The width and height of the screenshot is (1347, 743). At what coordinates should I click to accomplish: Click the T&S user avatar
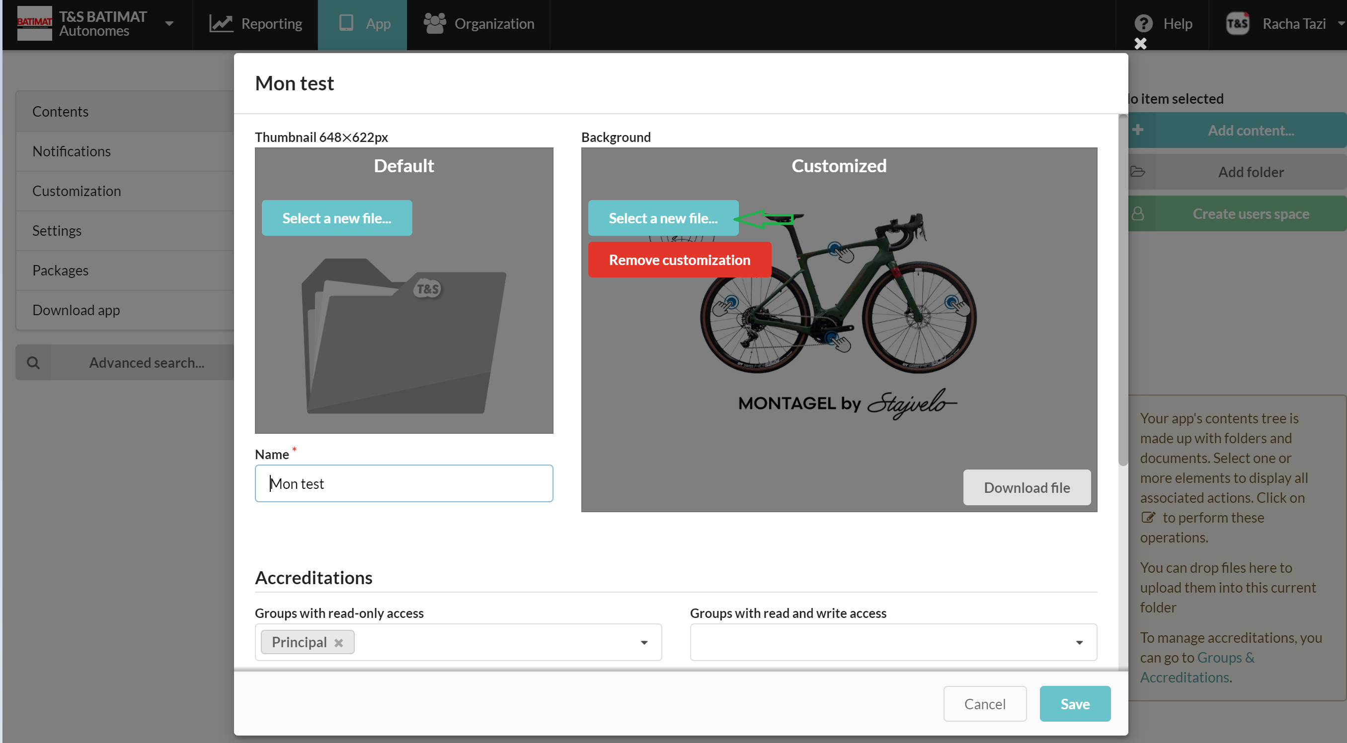coord(1238,23)
